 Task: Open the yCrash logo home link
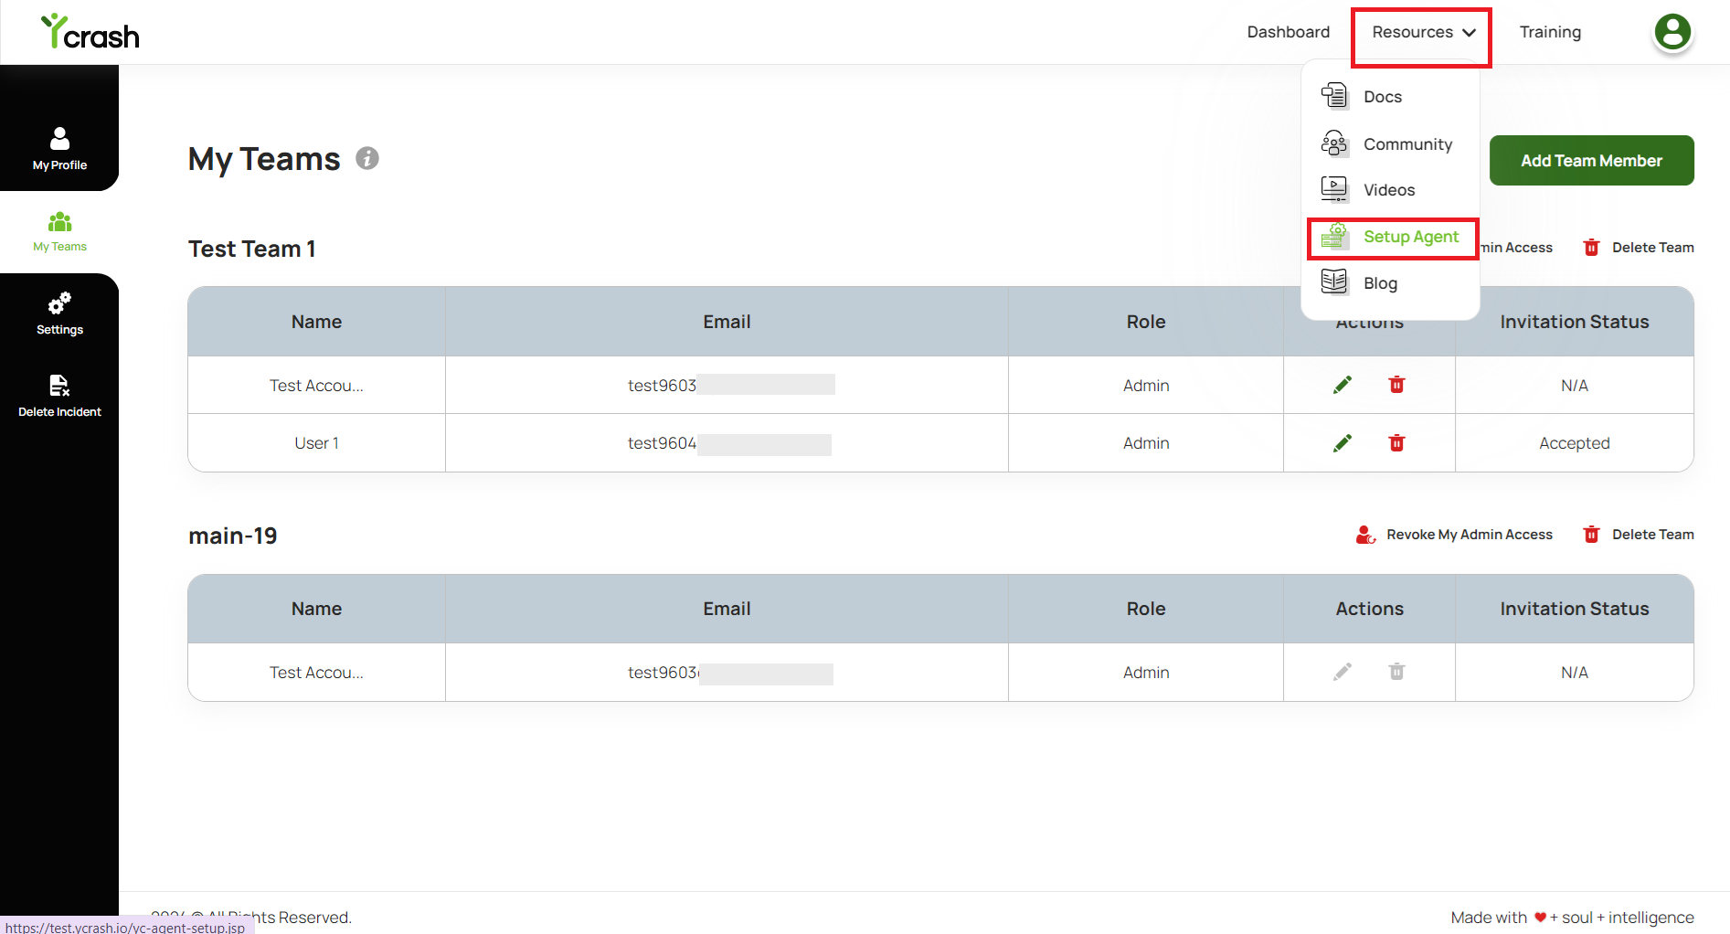[x=90, y=32]
